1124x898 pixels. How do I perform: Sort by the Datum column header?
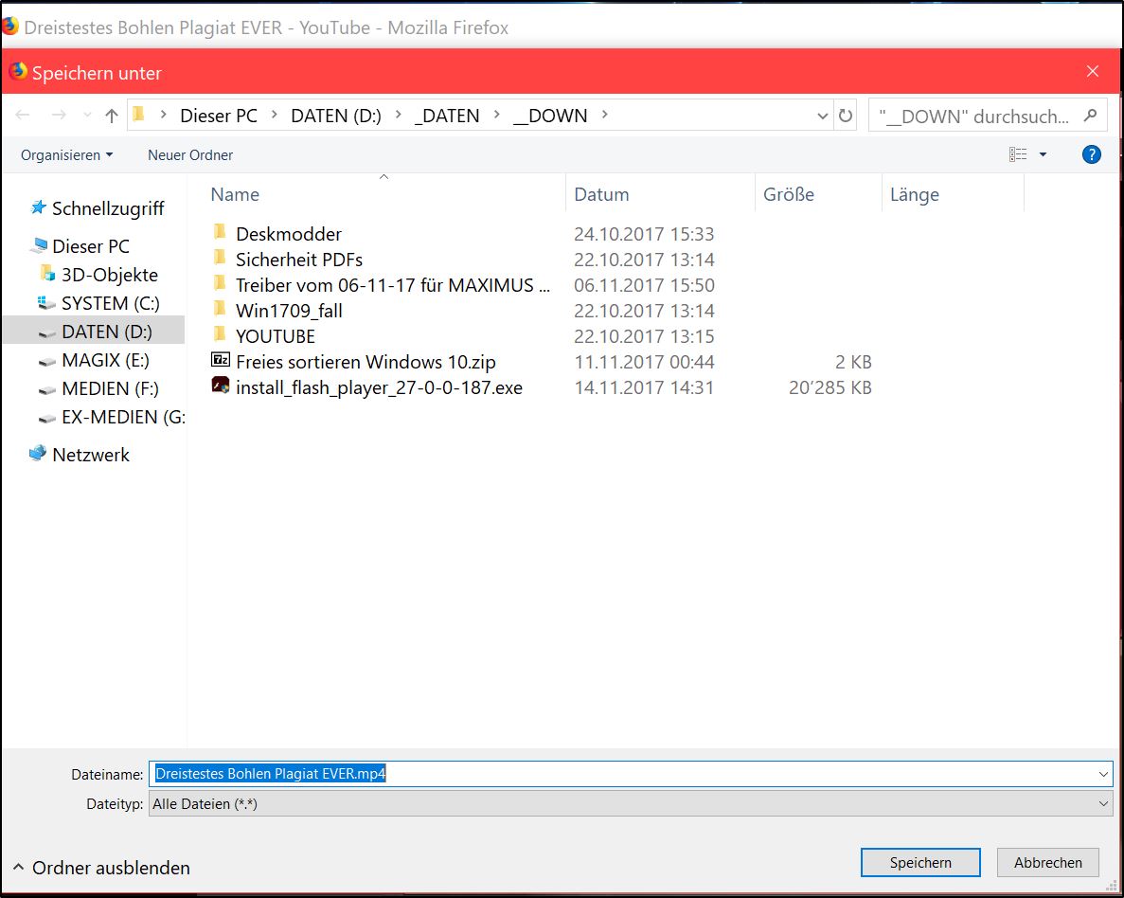click(601, 194)
